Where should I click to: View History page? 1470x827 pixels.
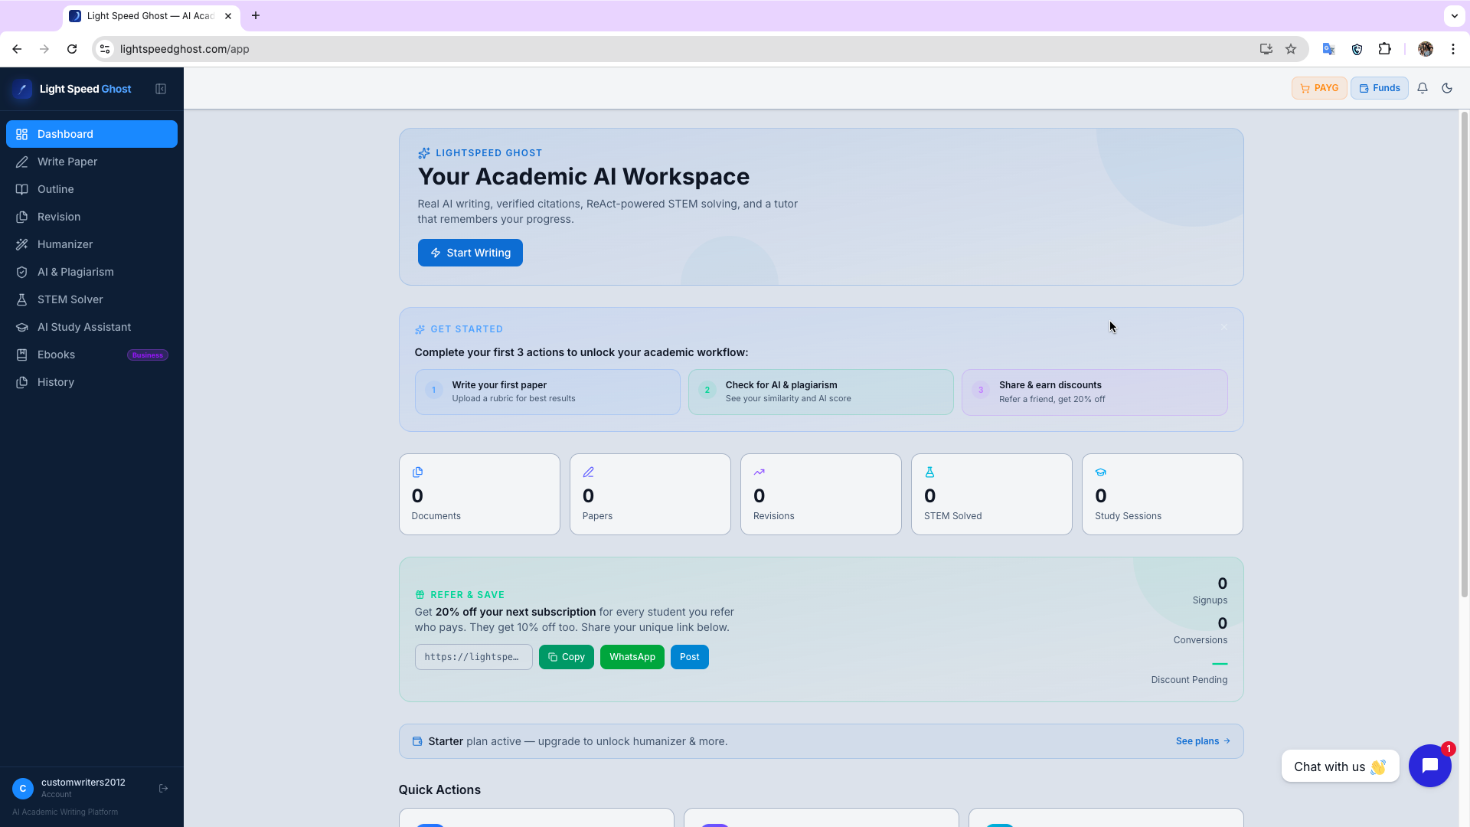coord(92,382)
